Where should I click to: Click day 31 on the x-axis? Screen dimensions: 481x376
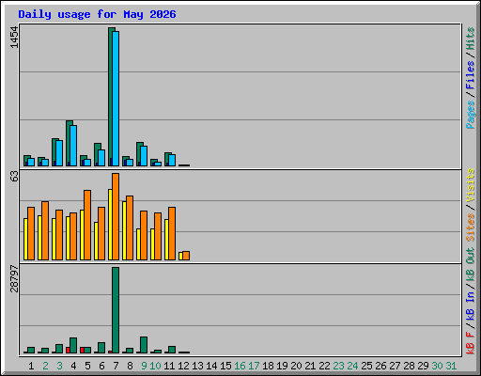(x=451, y=366)
